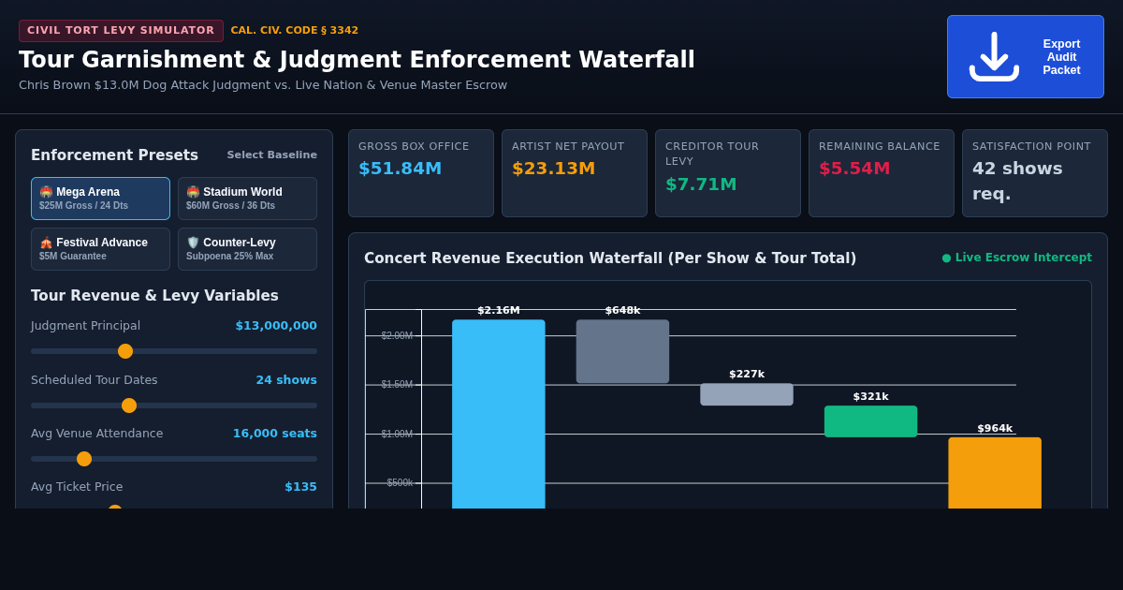Click the download arrow icon on the Export button
Viewport: 1123px width, 590px height.
coord(994,57)
